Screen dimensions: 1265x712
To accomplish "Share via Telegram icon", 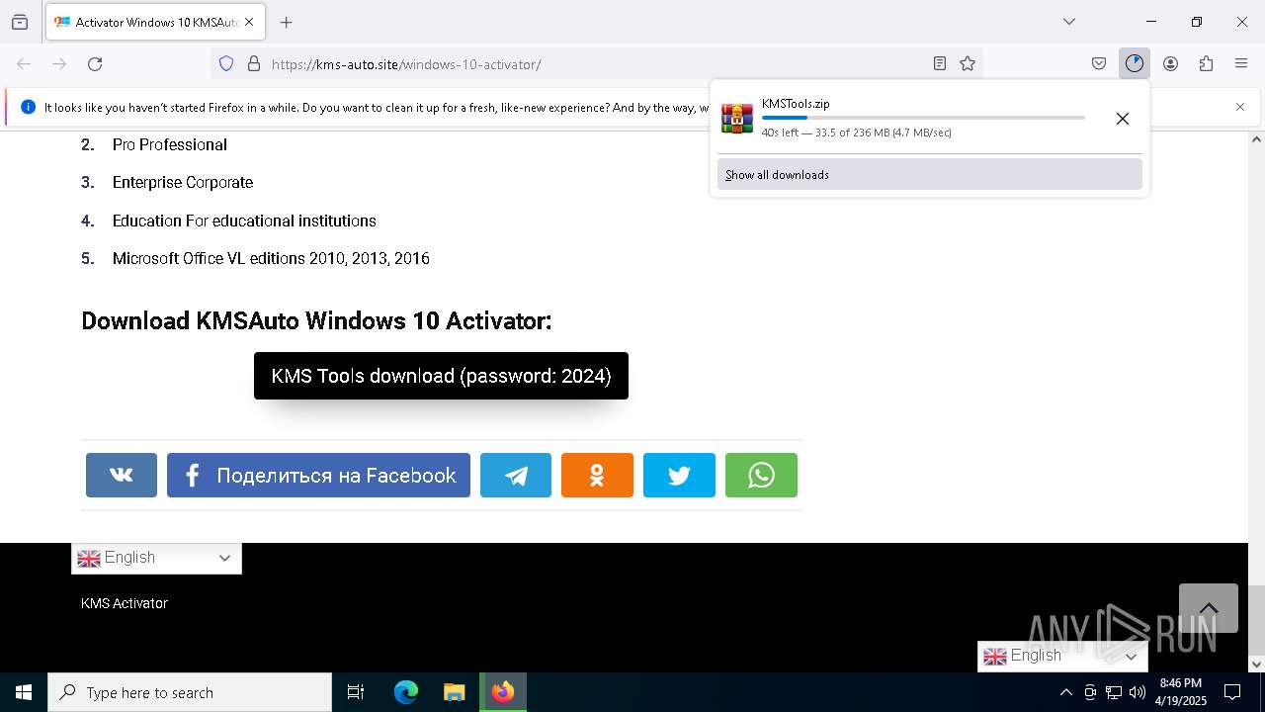I will 516,475.
